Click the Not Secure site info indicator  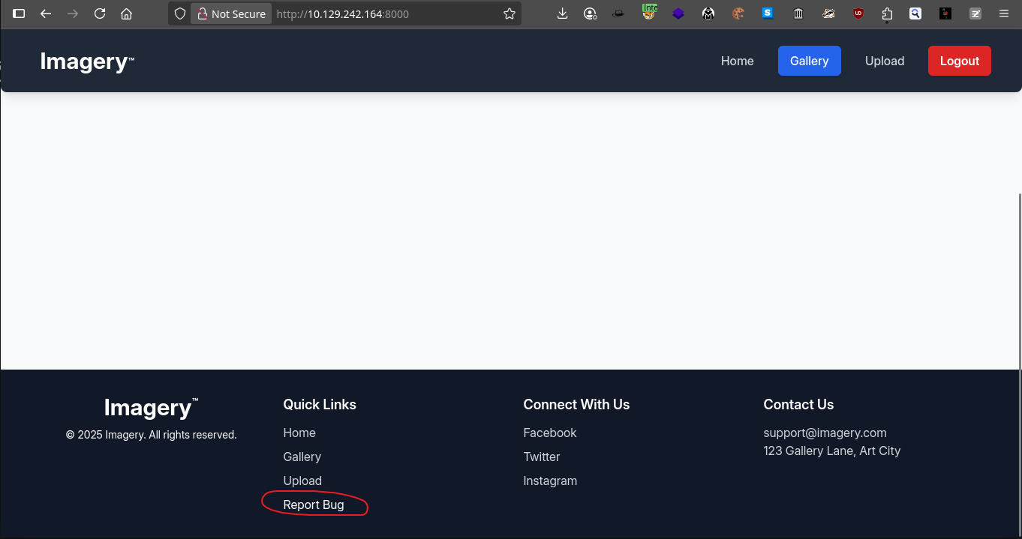coord(231,13)
